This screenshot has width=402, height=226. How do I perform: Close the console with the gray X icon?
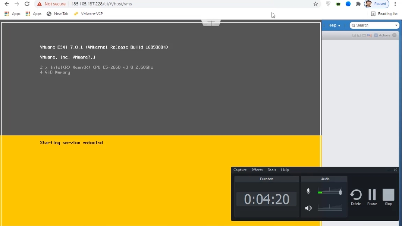coord(394,35)
